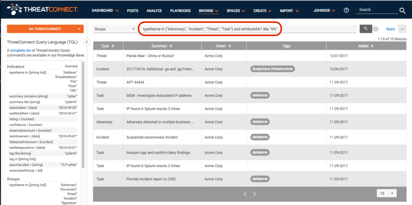Open Provide incident report to CISO task
The image size is (412, 205).
click(151, 179)
